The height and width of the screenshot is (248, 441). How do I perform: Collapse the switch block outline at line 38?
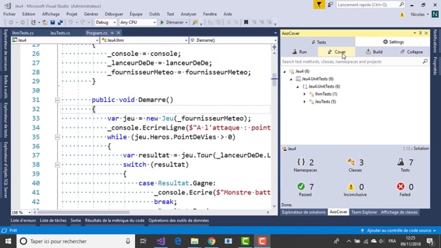tap(57, 165)
